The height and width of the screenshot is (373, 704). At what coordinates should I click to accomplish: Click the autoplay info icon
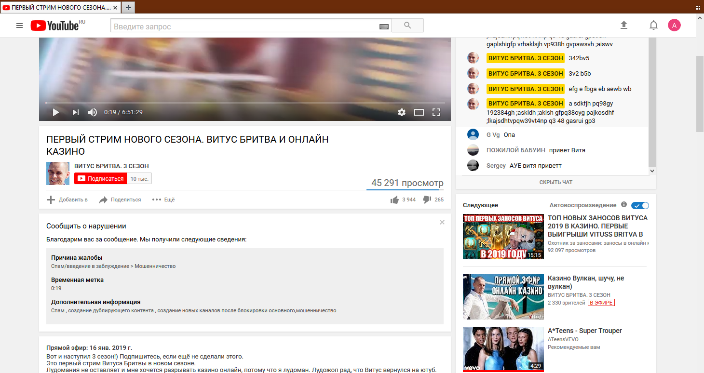point(624,204)
